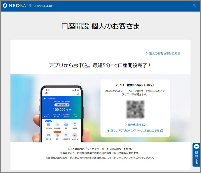
Task: Click the 100,000円 balance in phone mockup
Action: pyautogui.click(x=60, y=110)
